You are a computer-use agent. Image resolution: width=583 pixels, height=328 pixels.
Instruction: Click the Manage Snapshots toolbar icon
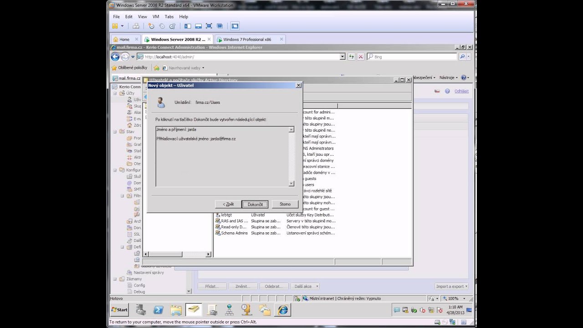point(172,26)
